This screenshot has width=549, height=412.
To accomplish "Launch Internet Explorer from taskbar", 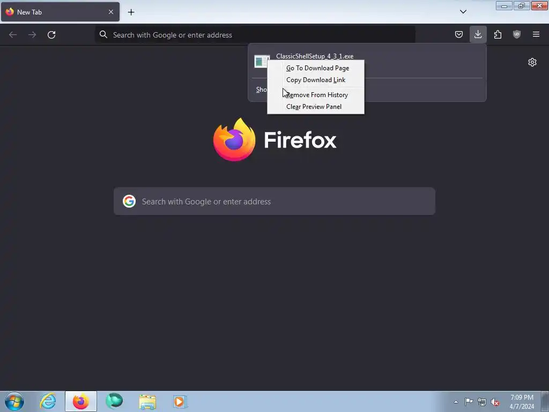I will pyautogui.click(x=48, y=401).
